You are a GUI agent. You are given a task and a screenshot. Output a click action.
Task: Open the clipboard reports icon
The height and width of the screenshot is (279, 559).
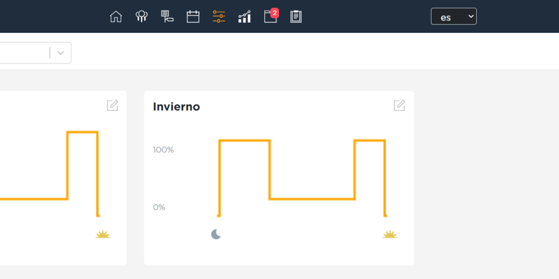[296, 17]
